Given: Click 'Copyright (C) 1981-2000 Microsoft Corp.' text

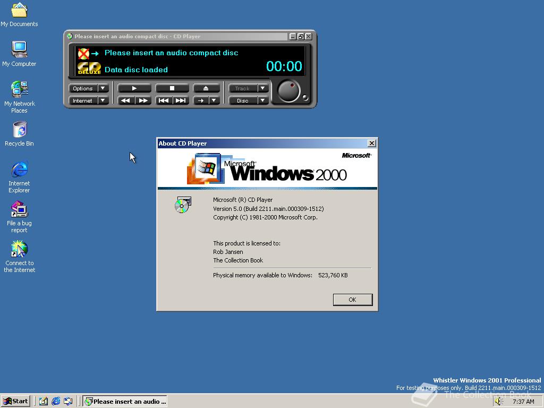Looking at the screenshot, I should [265, 217].
